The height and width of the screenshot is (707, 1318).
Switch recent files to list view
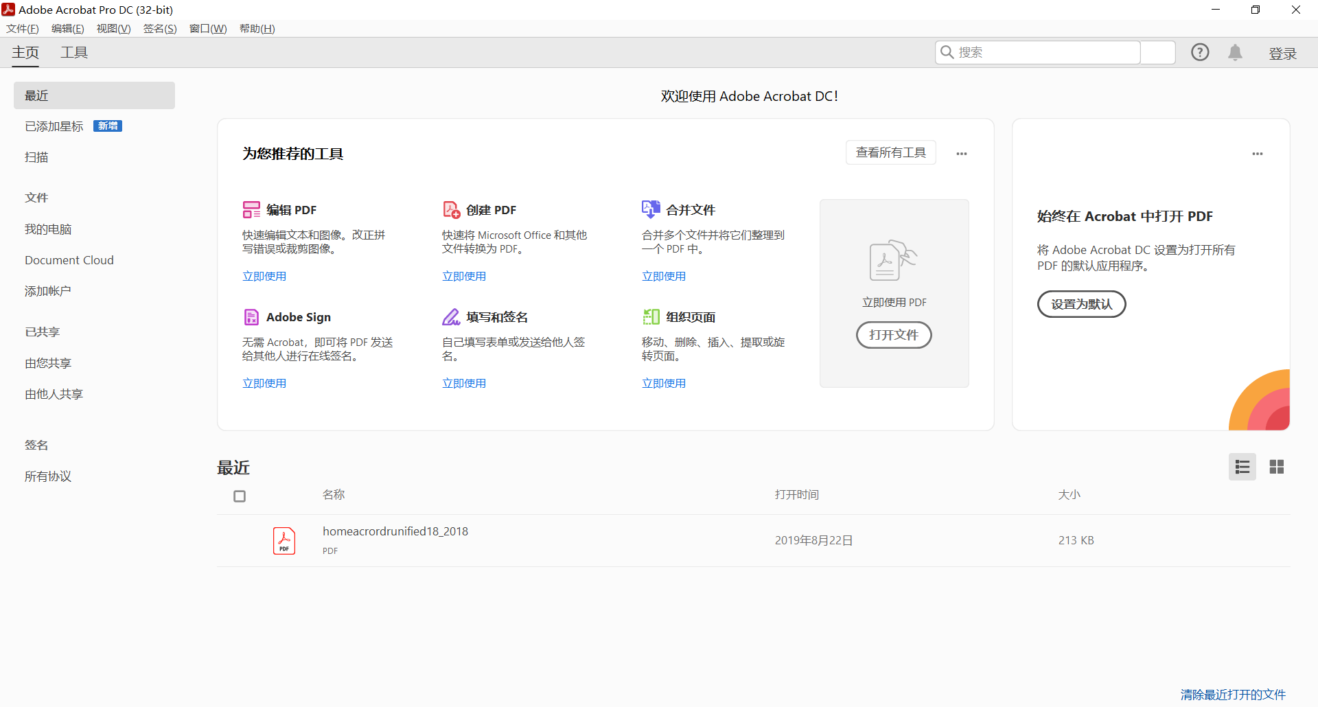1242,467
